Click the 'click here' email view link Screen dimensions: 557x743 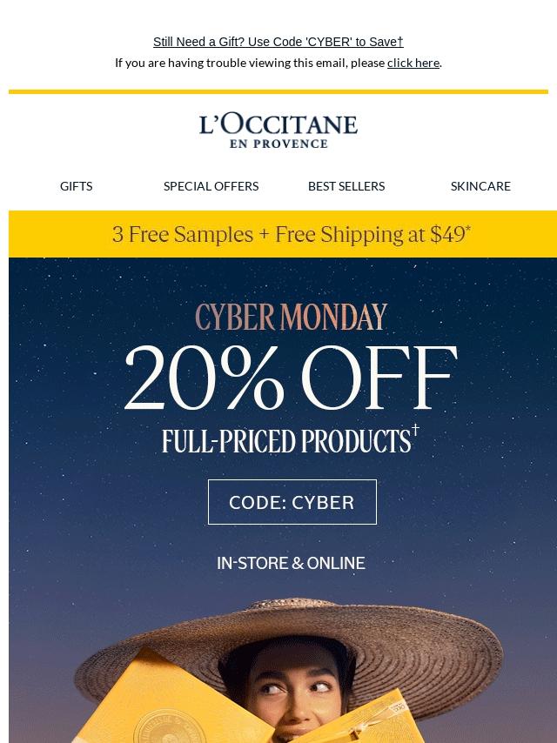[413, 63]
